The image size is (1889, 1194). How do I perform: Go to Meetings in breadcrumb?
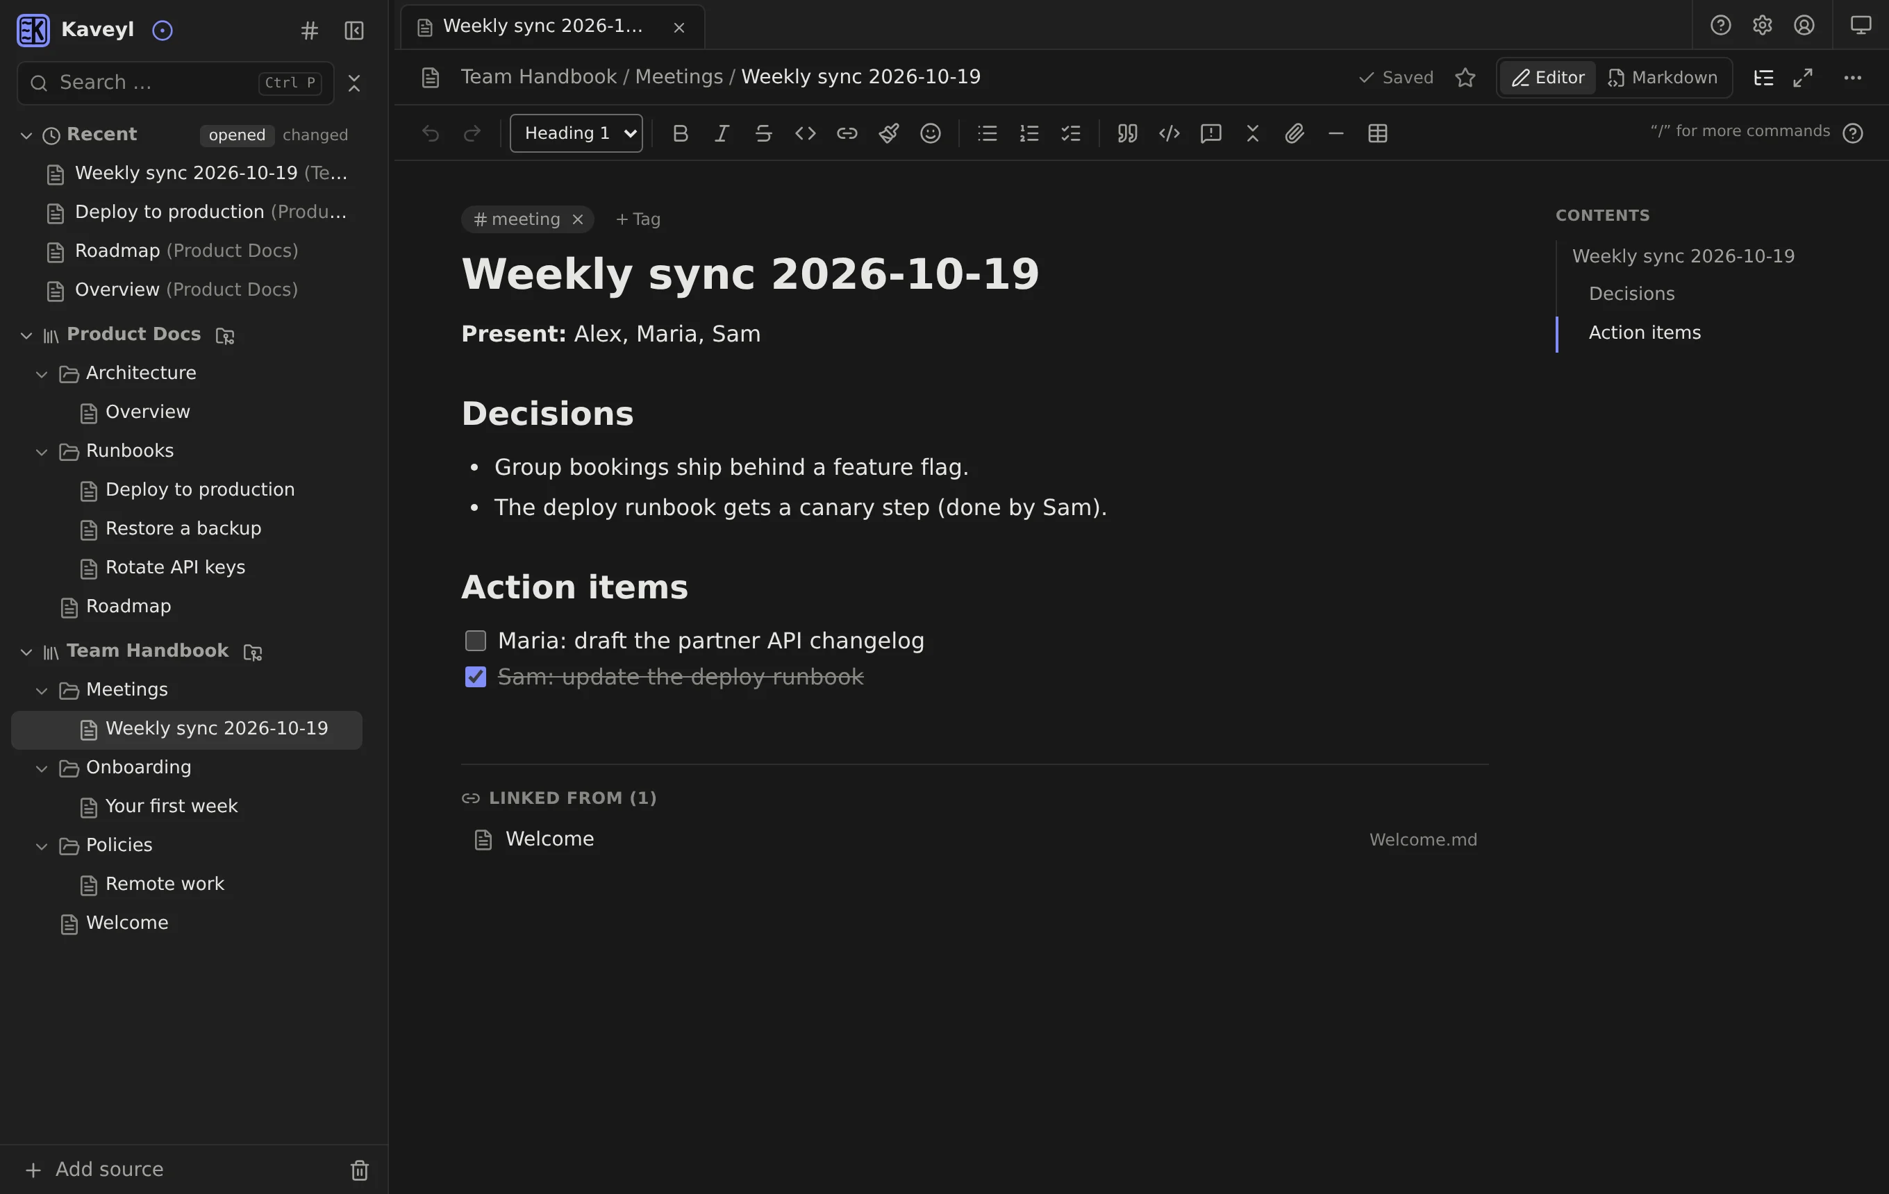pyautogui.click(x=679, y=77)
